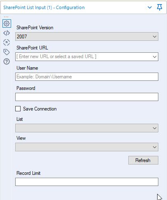Open the Configuration gear tab
The width and height of the screenshot is (167, 200).
coord(7,24)
